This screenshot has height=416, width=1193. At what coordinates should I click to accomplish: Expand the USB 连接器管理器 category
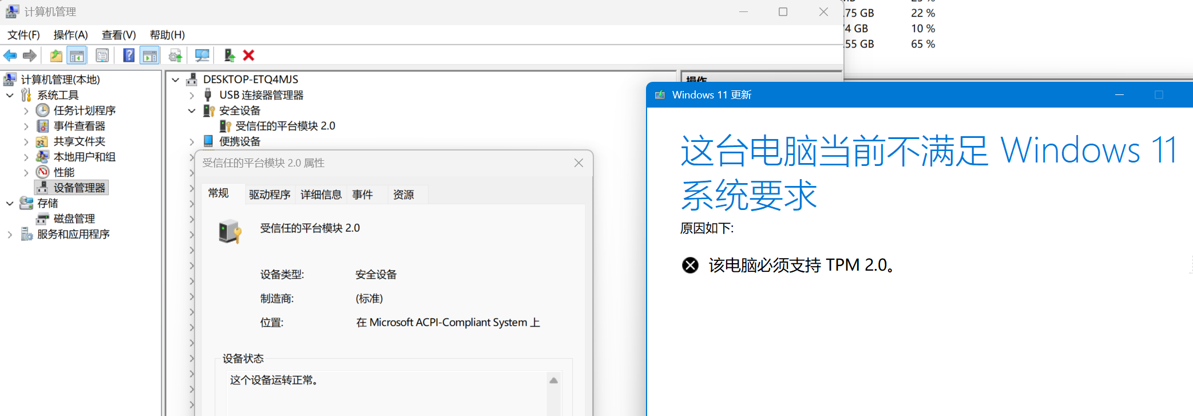pos(192,95)
